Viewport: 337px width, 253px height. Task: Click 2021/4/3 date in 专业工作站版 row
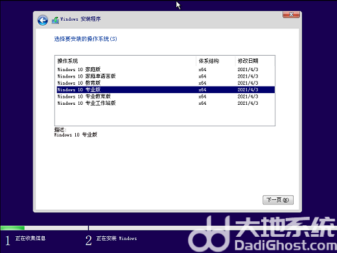click(x=248, y=103)
